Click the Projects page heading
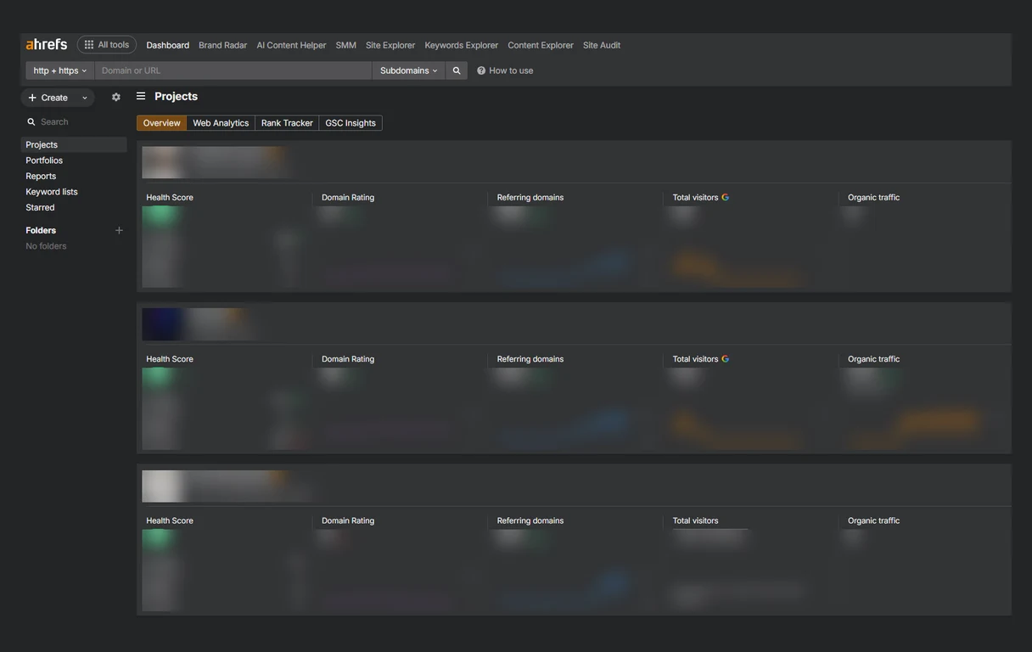Screen dimensions: 1032x652 176,97
